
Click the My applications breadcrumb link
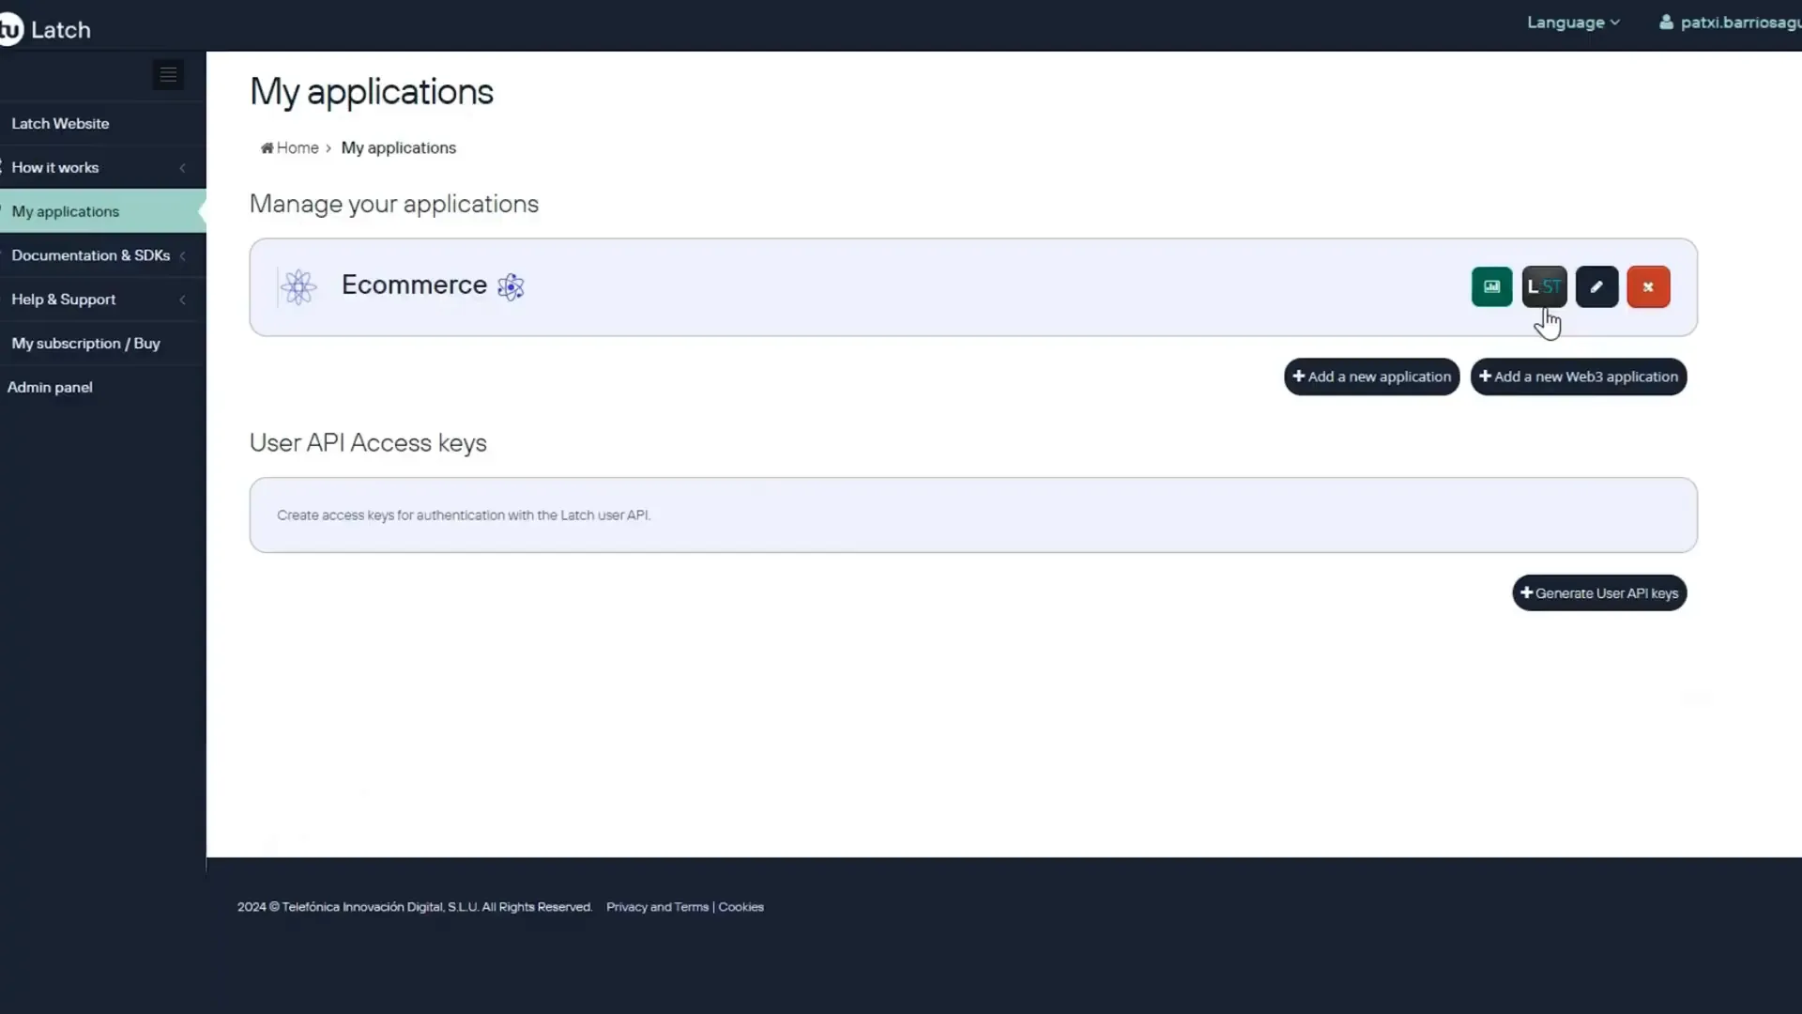(x=399, y=147)
